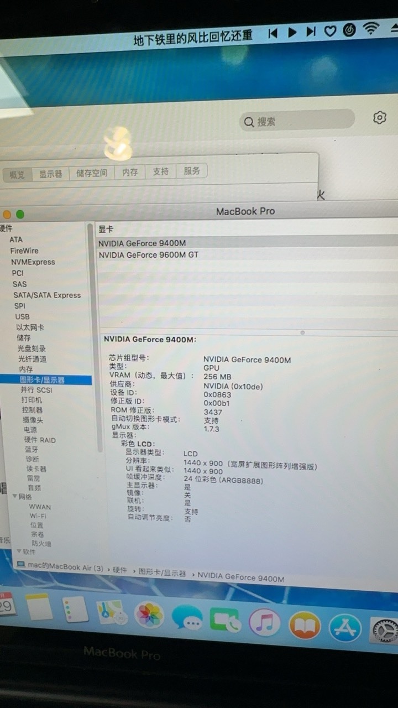The height and width of the screenshot is (708, 398).
Task: Open System Preferences in the Dock
Action: [385, 631]
